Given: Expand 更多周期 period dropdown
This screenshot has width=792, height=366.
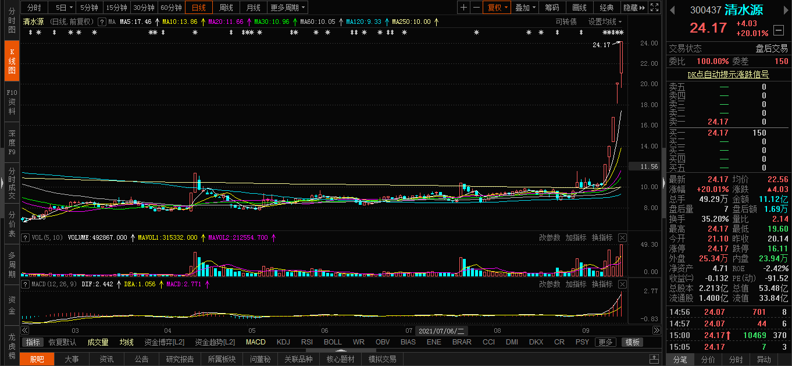Looking at the screenshot, I should [288, 8].
